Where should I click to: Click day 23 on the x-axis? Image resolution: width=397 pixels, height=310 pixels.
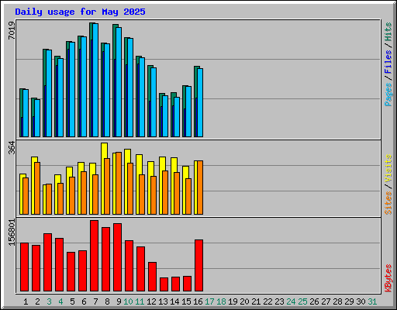tap(279, 301)
